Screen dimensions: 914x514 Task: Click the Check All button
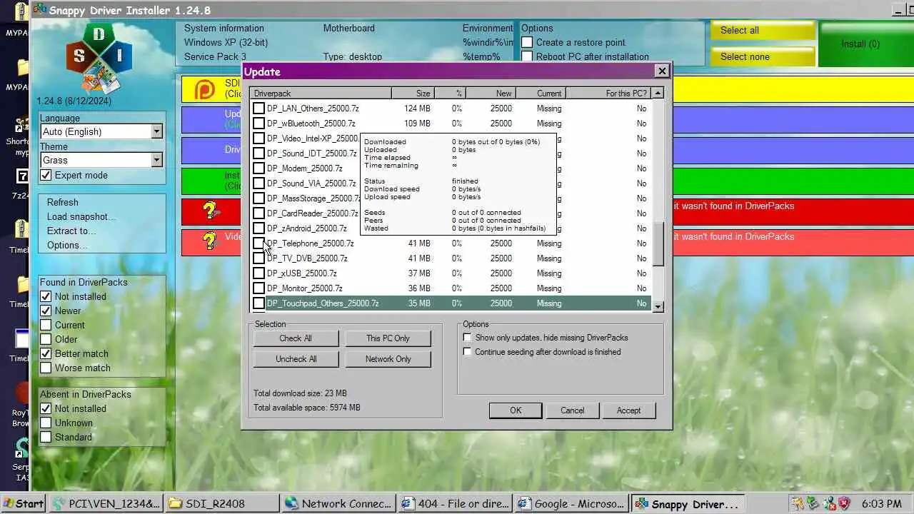(x=296, y=338)
